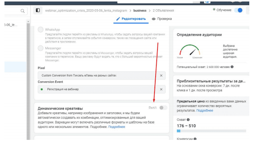Switch to the Проверка tab
The image size is (256, 141).
(162, 19)
